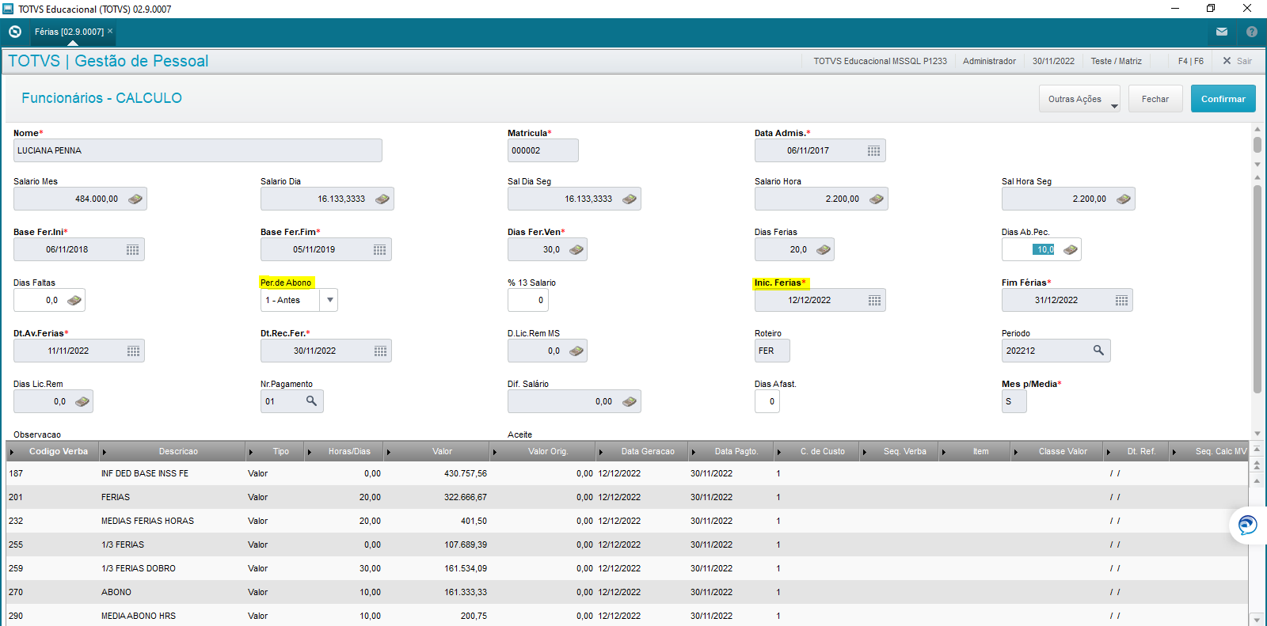The width and height of the screenshot is (1267, 626).
Task: Click the form scrollbar down arrow
Action: tap(1257, 434)
